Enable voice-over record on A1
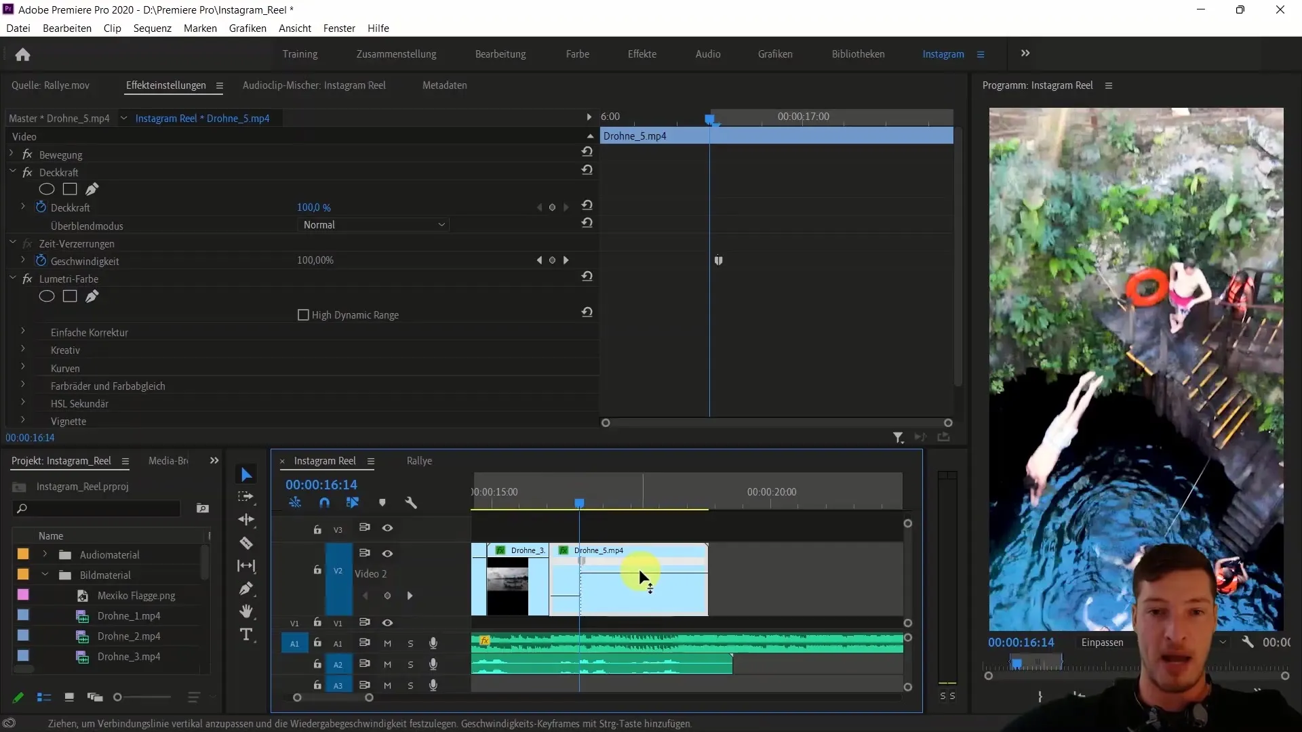 click(433, 643)
